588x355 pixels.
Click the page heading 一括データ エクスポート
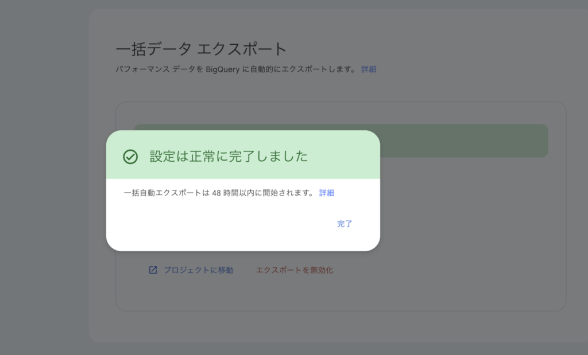click(201, 49)
